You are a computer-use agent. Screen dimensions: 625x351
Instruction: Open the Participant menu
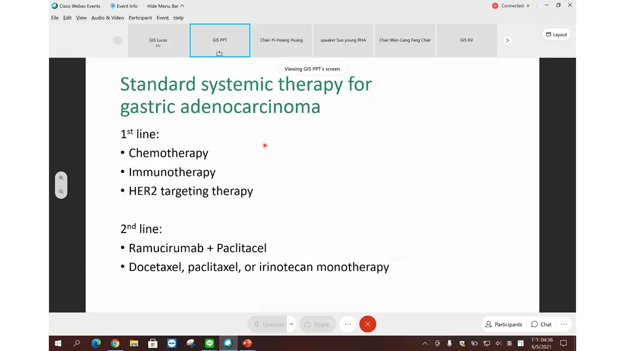140,18
